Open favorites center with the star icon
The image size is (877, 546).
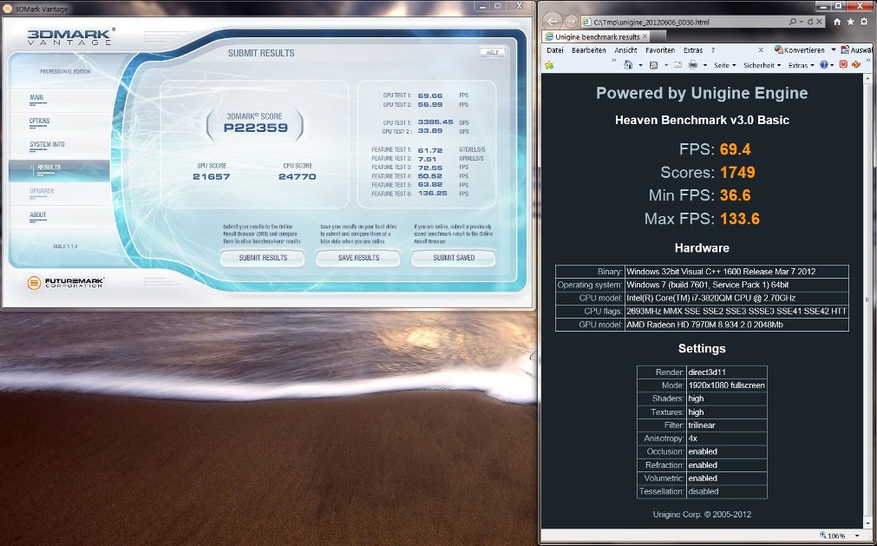click(851, 22)
